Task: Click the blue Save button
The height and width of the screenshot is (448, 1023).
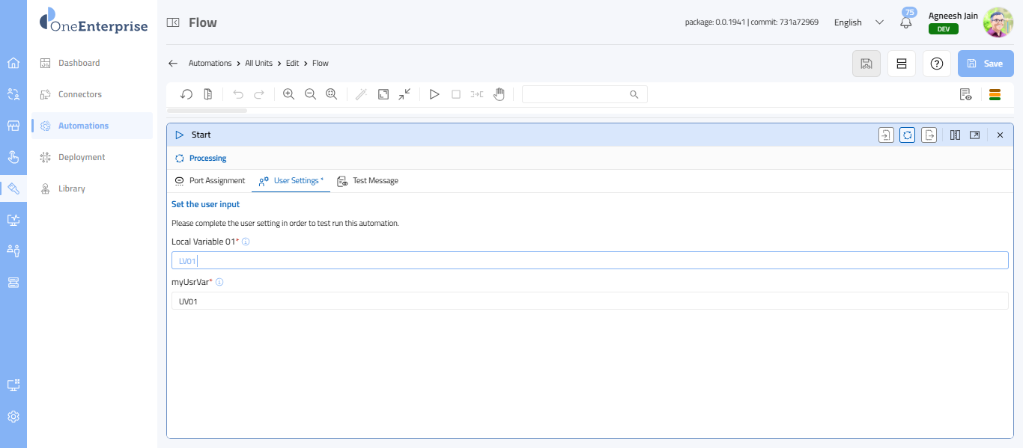Action: 986,64
